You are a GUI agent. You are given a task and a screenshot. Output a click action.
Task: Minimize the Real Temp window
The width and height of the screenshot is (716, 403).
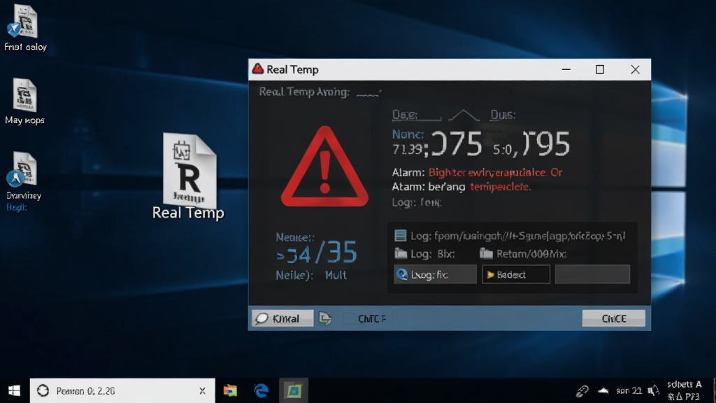(x=566, y=69)
